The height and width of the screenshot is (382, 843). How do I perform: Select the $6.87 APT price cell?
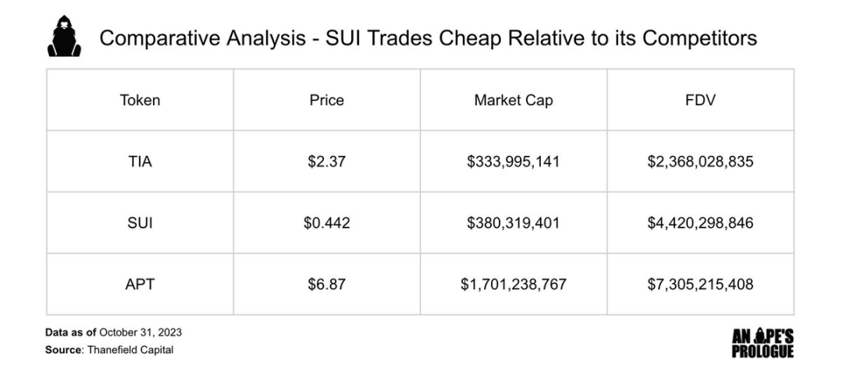tap(326, 285)
